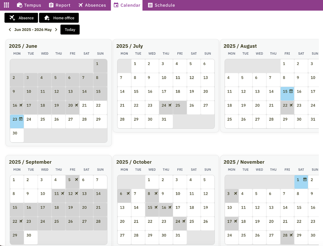Click the airplane icon on October 15

pyautogui.click(x=156, y=208)
